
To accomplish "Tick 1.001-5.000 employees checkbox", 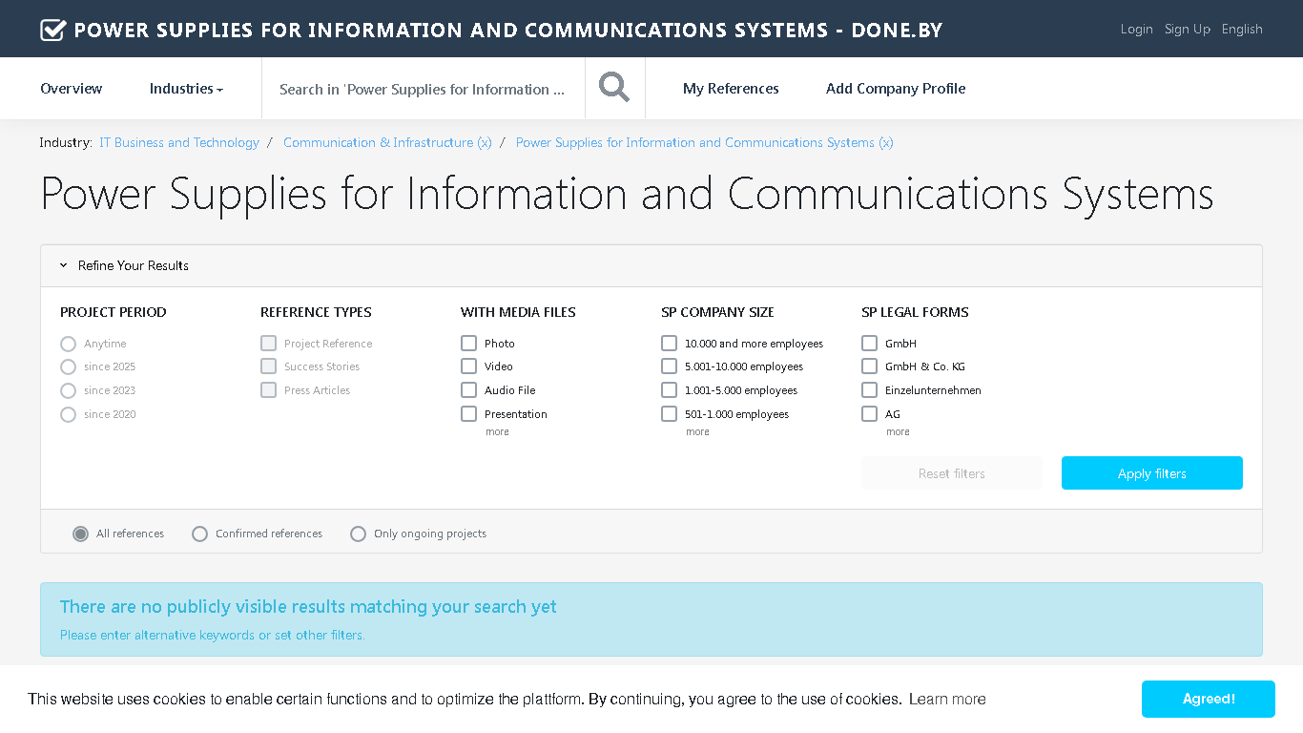I will click(669, 389).
